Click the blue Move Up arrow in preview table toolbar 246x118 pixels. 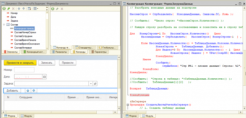[x=28, y=91]
